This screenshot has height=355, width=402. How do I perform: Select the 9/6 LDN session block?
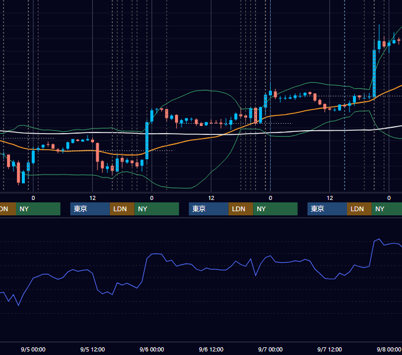point(241,209)
